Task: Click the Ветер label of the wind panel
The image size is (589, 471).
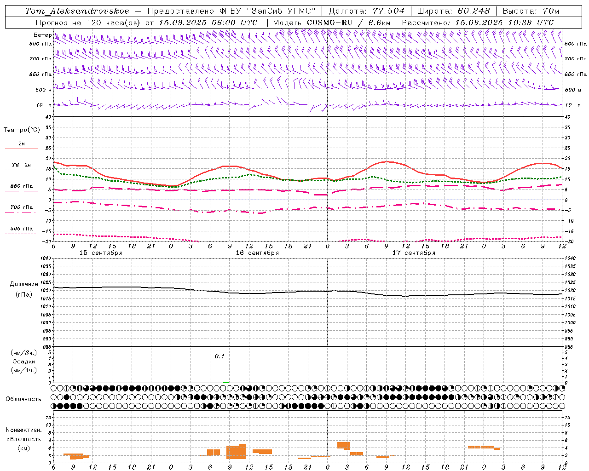Action: [x=42, y=35]
